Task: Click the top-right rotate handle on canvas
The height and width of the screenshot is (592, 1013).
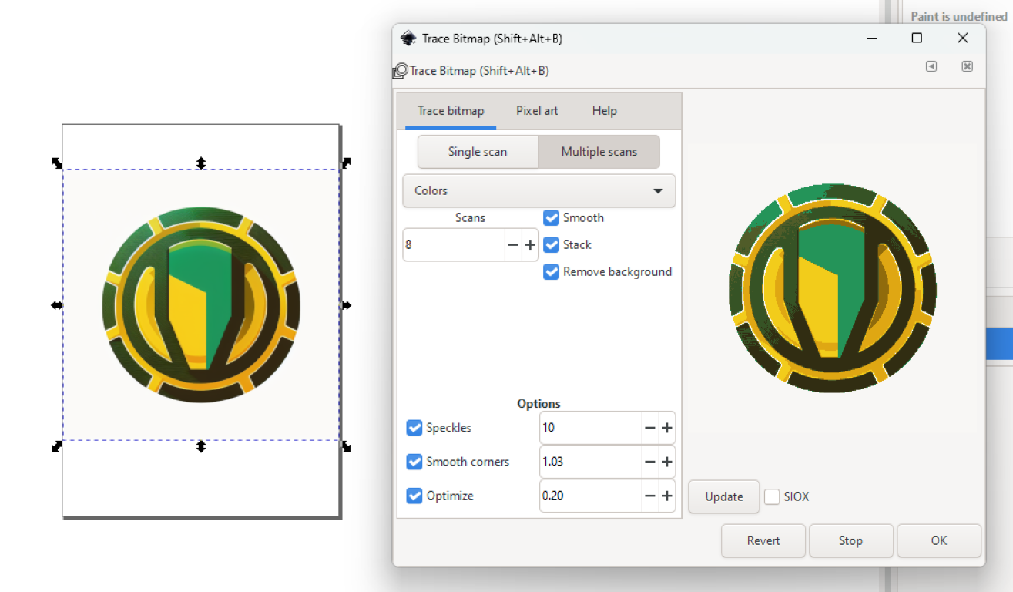Action: click(346, 163)
